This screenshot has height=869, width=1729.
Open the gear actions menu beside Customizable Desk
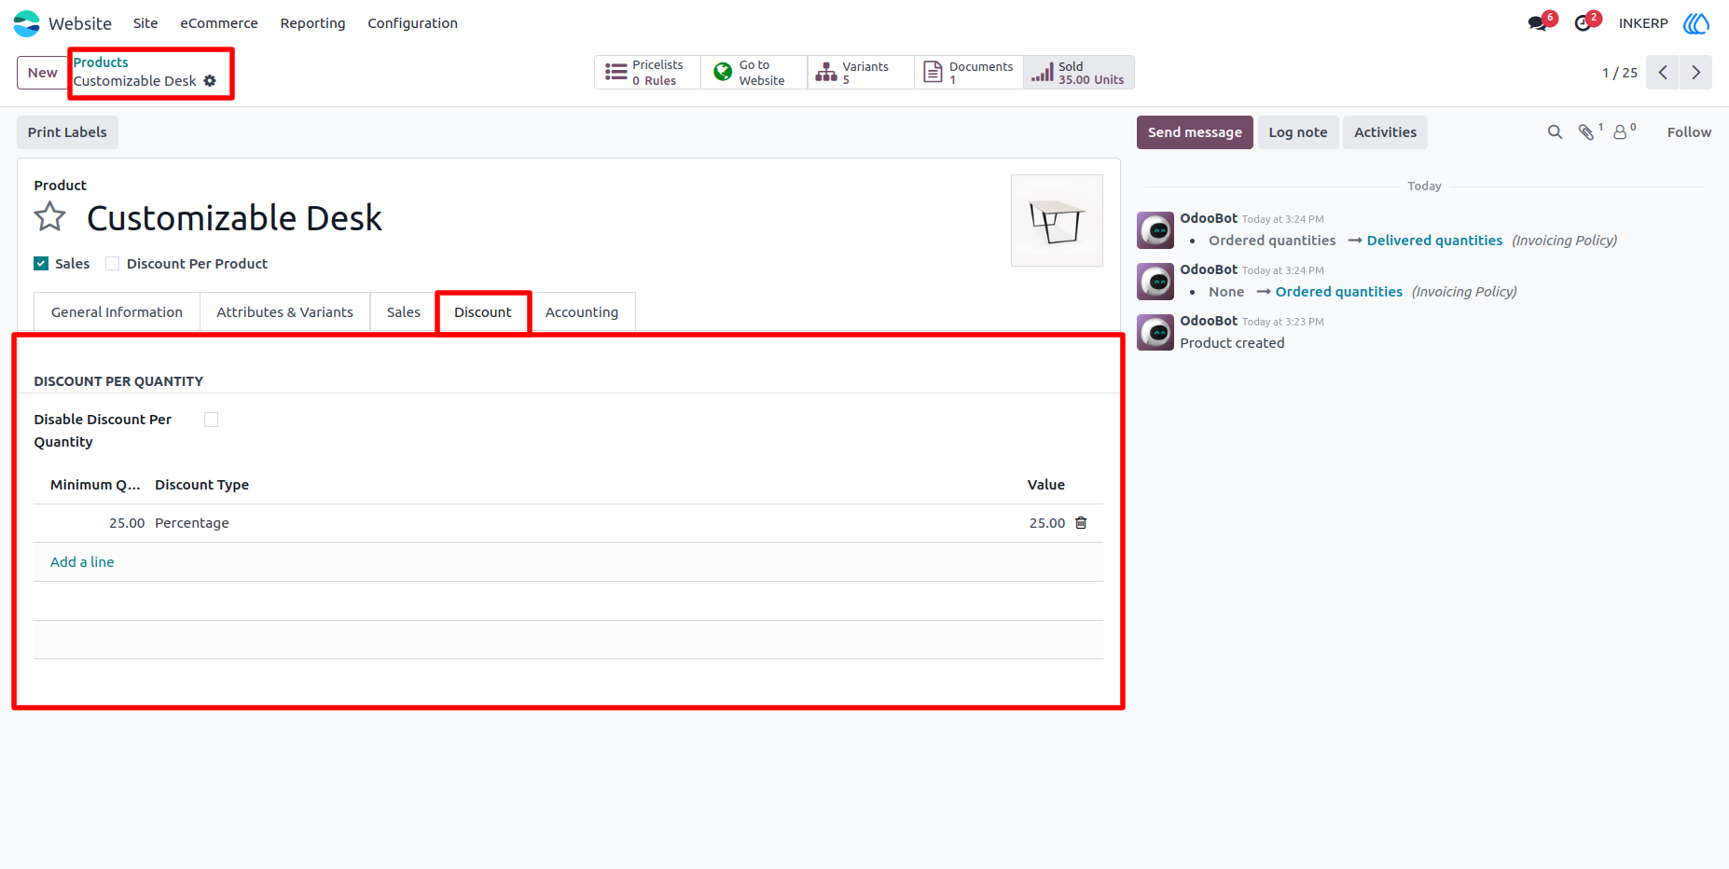click(210, 81)
